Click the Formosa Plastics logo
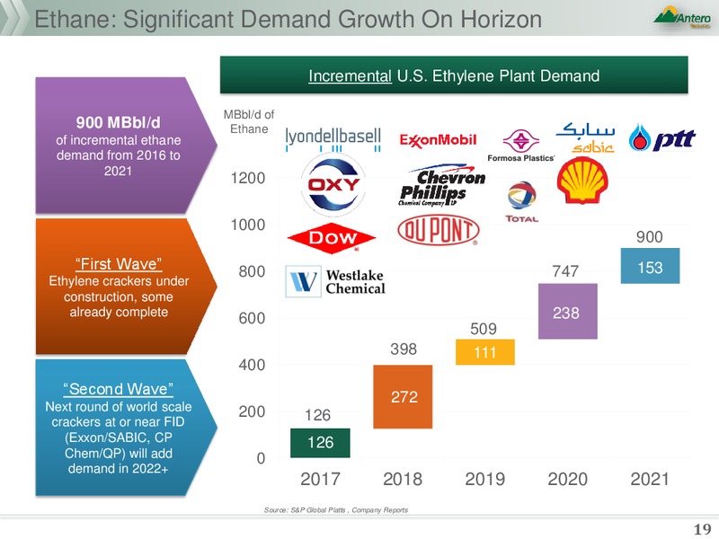The width and height of the screenshot is (719, 539). (x=521, y=146)
